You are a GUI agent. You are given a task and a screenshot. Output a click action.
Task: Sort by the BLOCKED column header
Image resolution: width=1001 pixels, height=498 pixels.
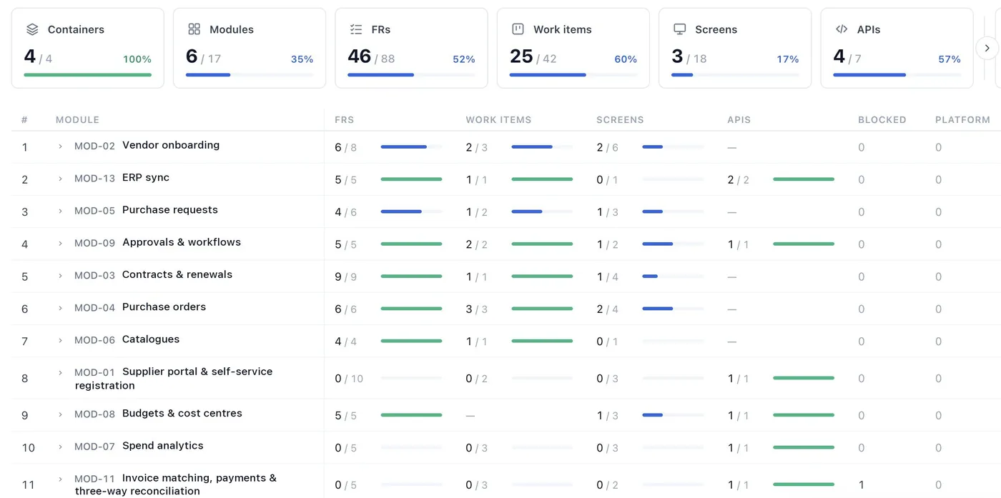tap(882, 120)
